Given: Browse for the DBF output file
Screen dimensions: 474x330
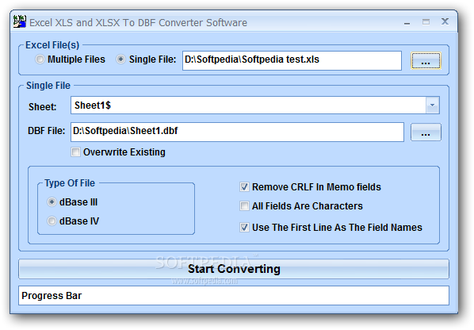Looking at the screenshot, I should 426,132.
